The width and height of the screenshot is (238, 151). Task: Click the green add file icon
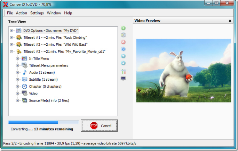[123, 28]
